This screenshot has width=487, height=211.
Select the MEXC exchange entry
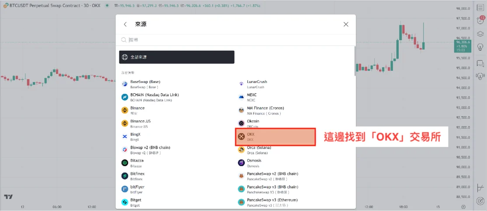pos(293,97)
